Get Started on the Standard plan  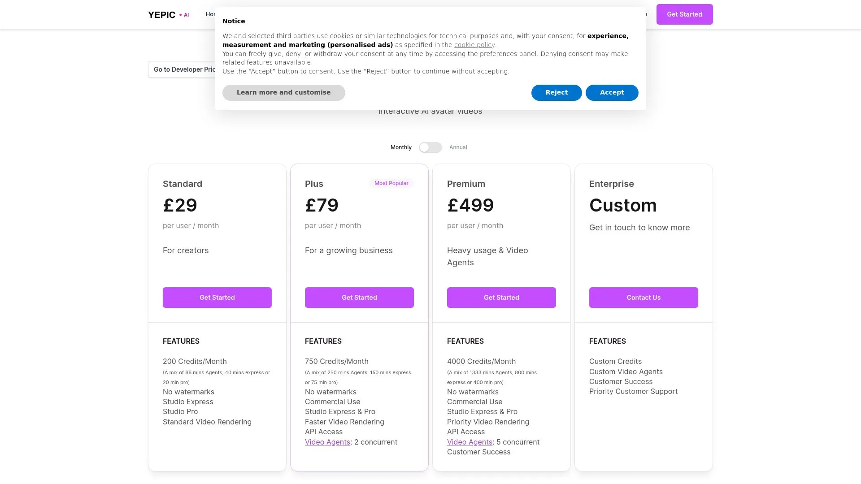click(217, 297)
